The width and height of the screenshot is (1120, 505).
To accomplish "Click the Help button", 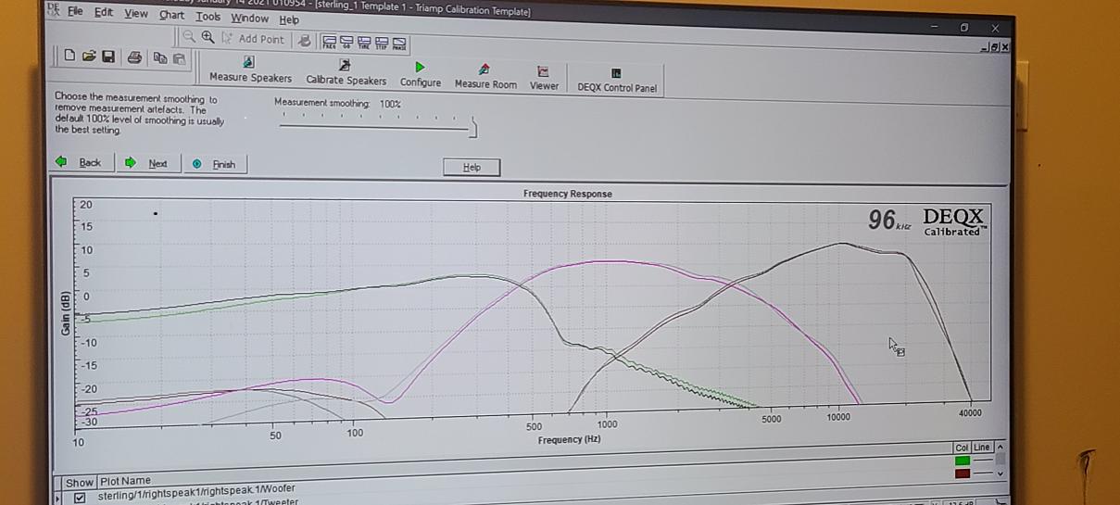I will coord(472,167).
